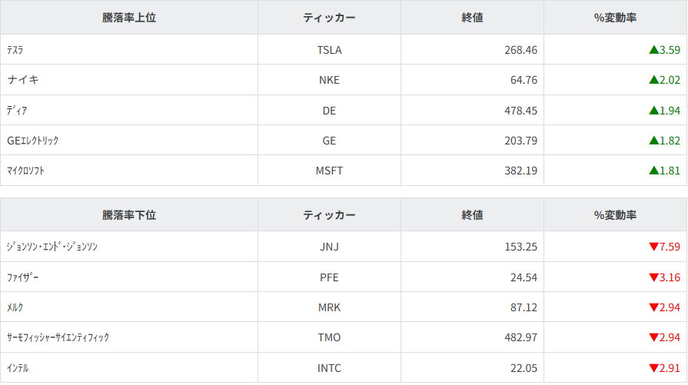
Task: Select the 騰落率上位 column header
Action: [x=129, y=18]
